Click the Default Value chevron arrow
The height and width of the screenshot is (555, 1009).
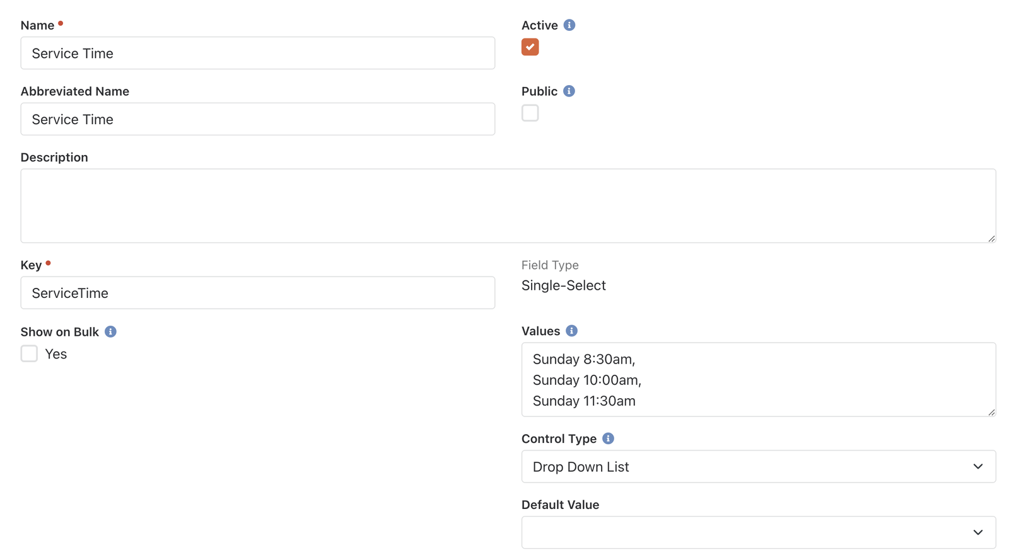[977, 532]
